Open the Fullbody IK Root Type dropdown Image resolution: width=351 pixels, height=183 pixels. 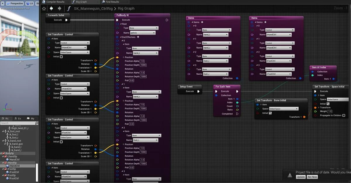[x=144, y=28]
